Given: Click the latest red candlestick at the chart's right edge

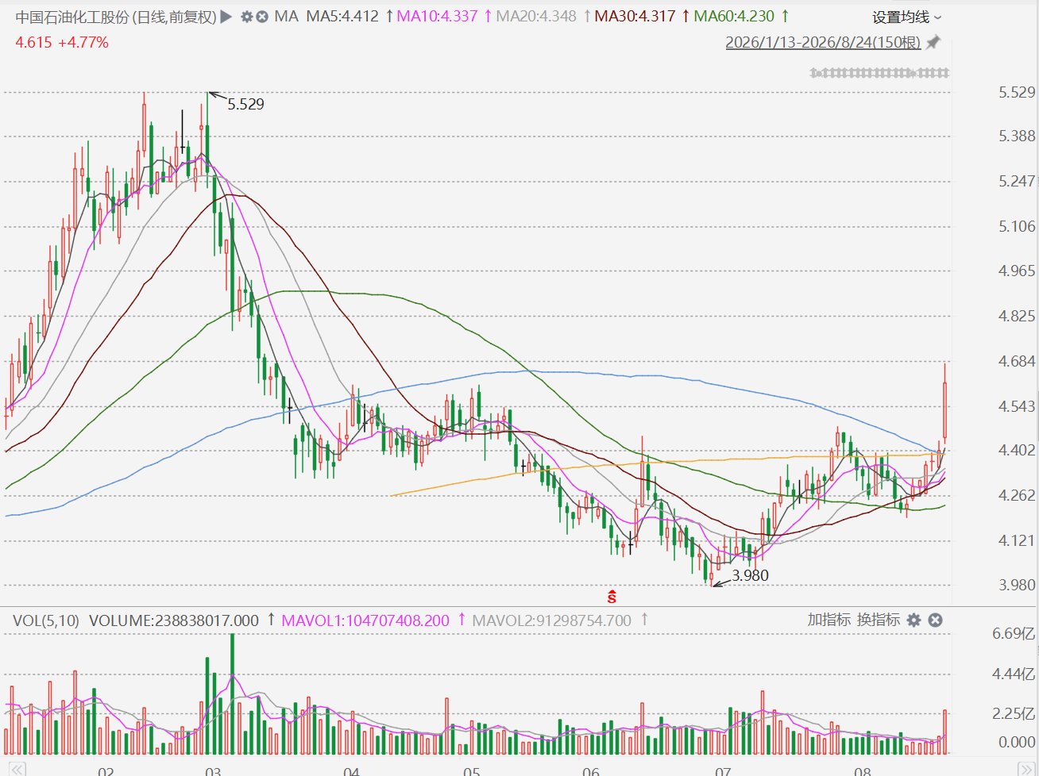Looking at the screenshot, I should click(x=944, y=405).
